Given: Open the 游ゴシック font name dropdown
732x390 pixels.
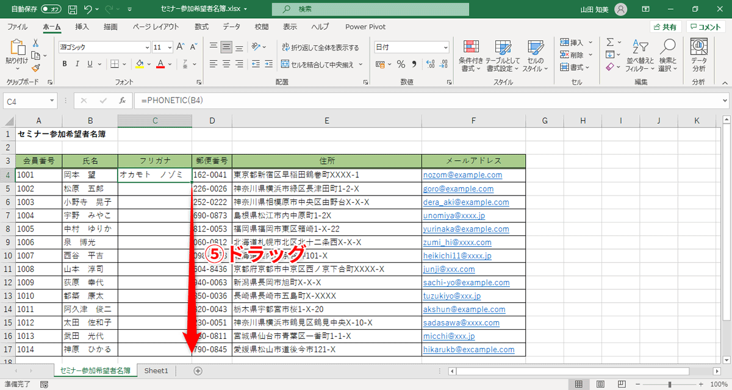Looking at the screenshot, I should pos(146,47).
